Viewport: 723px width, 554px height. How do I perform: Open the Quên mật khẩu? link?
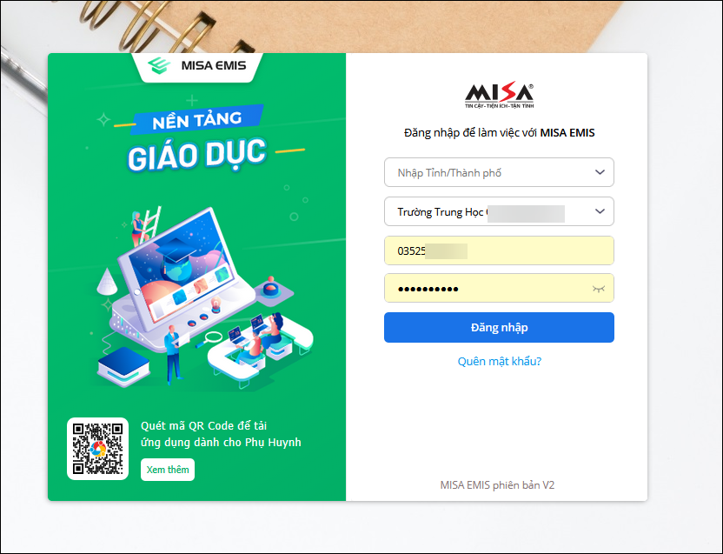(x=500, y=361)
